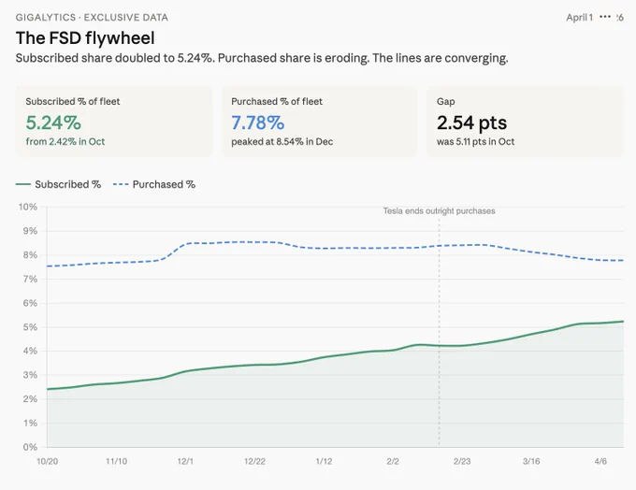Click the GIGALYTICS · EXCLUSIVE DATA header

(92, 18)
